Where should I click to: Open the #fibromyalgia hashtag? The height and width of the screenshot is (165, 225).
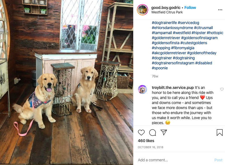tap(183, 48)
